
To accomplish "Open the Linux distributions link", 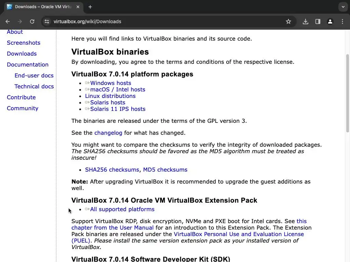I will pyautogui.click(x=110, y=96).
